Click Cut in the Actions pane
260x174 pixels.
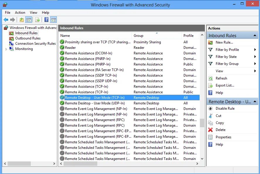click(x=218, y=116)
